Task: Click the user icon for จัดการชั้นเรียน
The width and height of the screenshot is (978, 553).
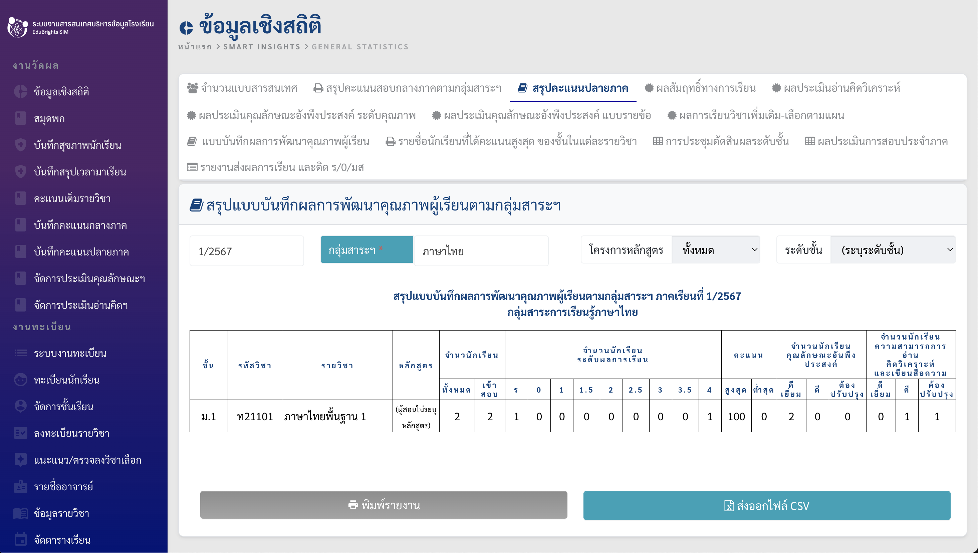Action: click(x=20, y=406)
